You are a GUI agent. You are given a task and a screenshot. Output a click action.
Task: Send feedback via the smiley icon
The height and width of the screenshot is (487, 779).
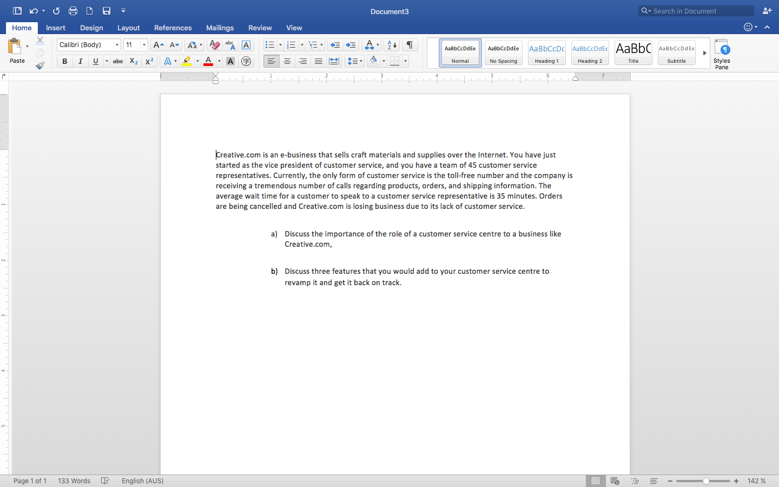tap(748, 27)
